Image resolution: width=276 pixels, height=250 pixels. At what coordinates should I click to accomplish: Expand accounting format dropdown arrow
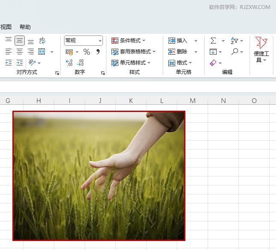77,52
